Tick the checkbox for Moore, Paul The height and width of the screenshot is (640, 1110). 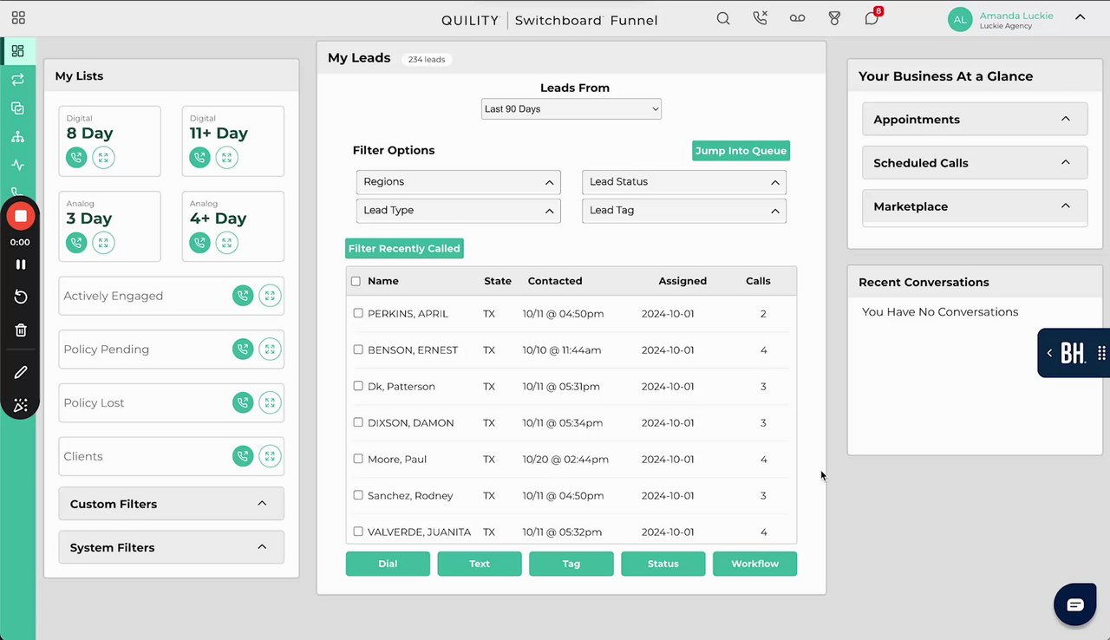pyautogui.click(x=358, y=459)
